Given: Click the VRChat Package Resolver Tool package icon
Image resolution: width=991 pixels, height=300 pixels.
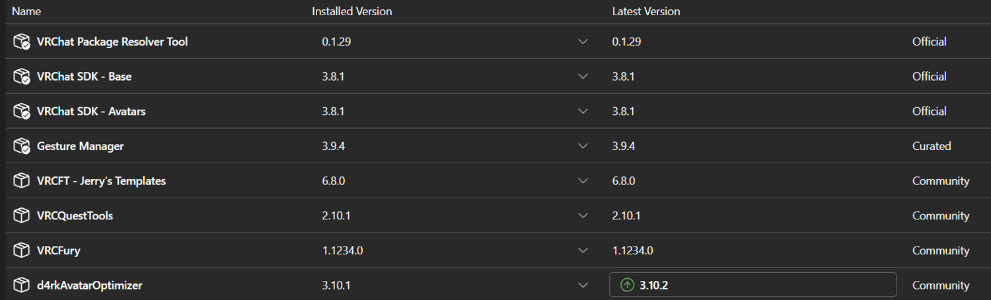Looking at the screenshot, I should 22,42.
